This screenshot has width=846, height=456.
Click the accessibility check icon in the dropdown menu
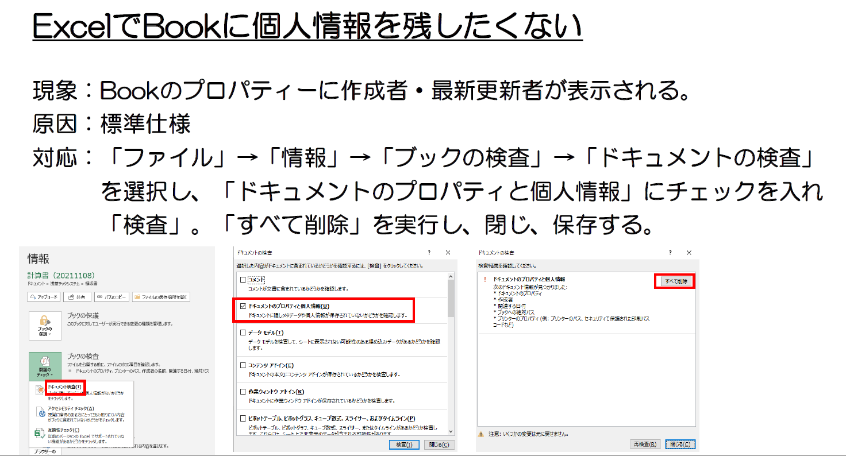(x=40, y=412)
